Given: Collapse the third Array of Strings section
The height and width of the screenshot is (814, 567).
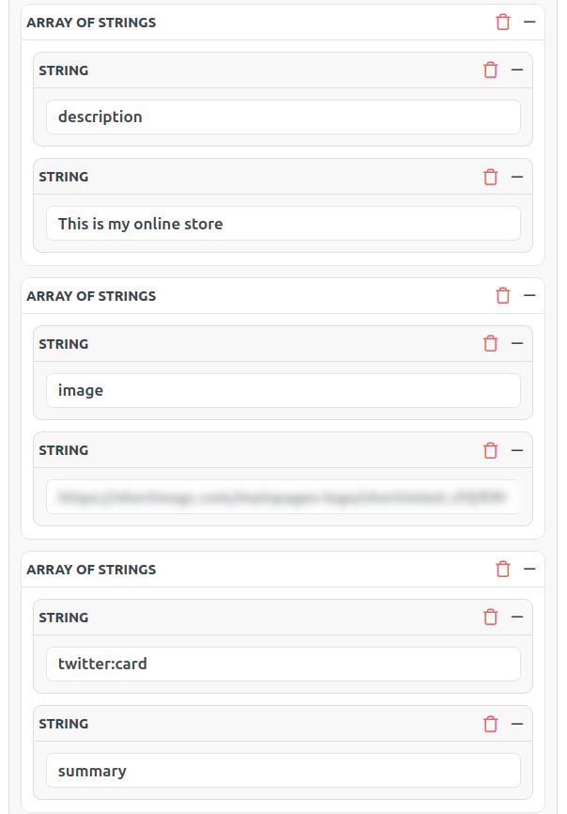Looking at the screenshot, I should (529, 570).
